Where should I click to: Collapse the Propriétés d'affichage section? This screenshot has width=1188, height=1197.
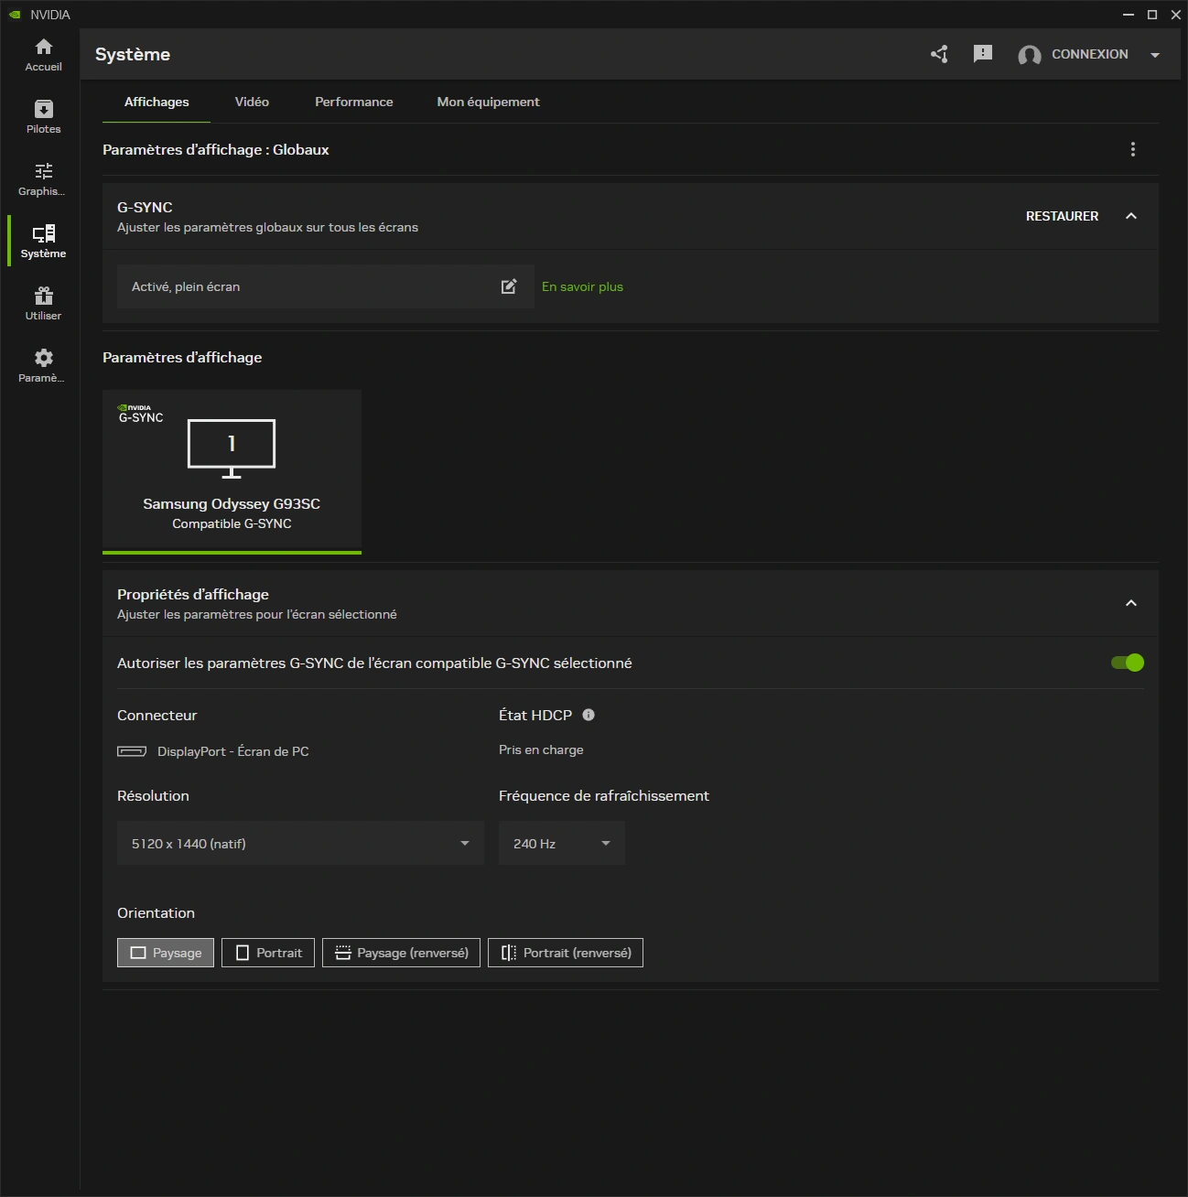click(x=1131, y=603)
